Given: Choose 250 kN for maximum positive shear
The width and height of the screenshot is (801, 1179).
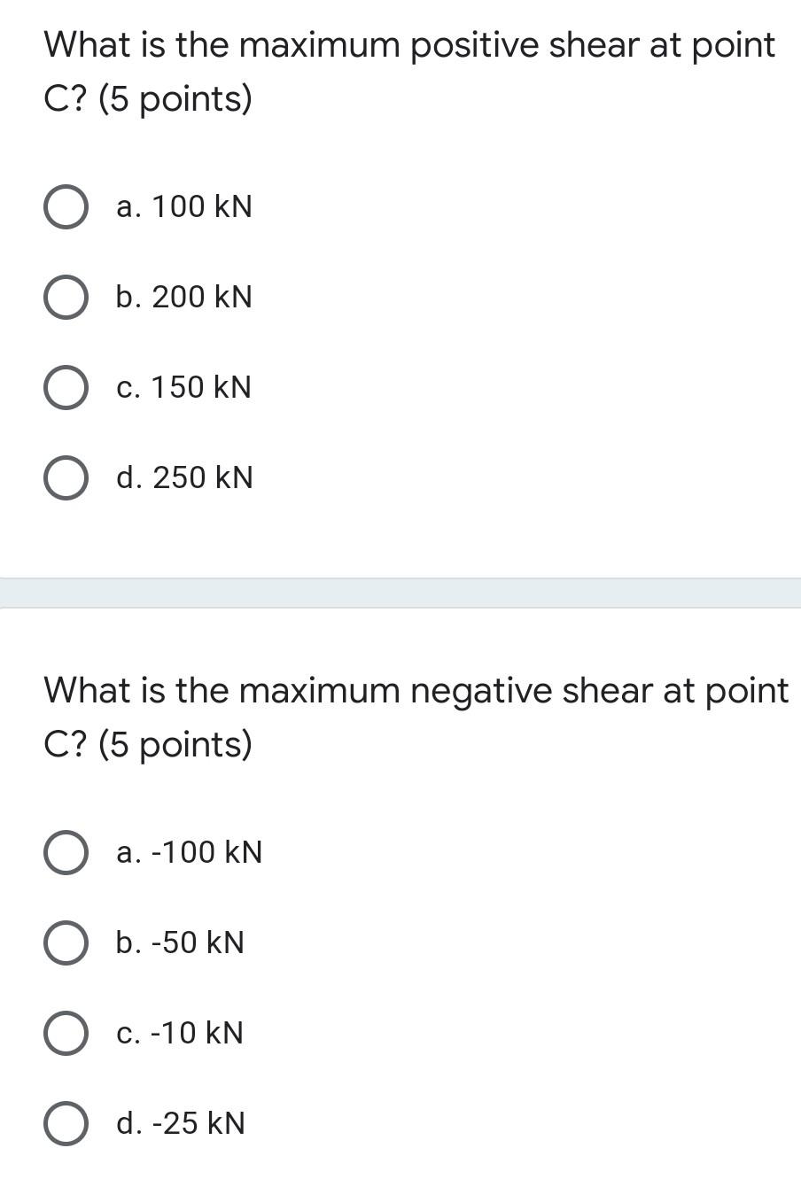Looking at the screenshot, I should point(66,477).
